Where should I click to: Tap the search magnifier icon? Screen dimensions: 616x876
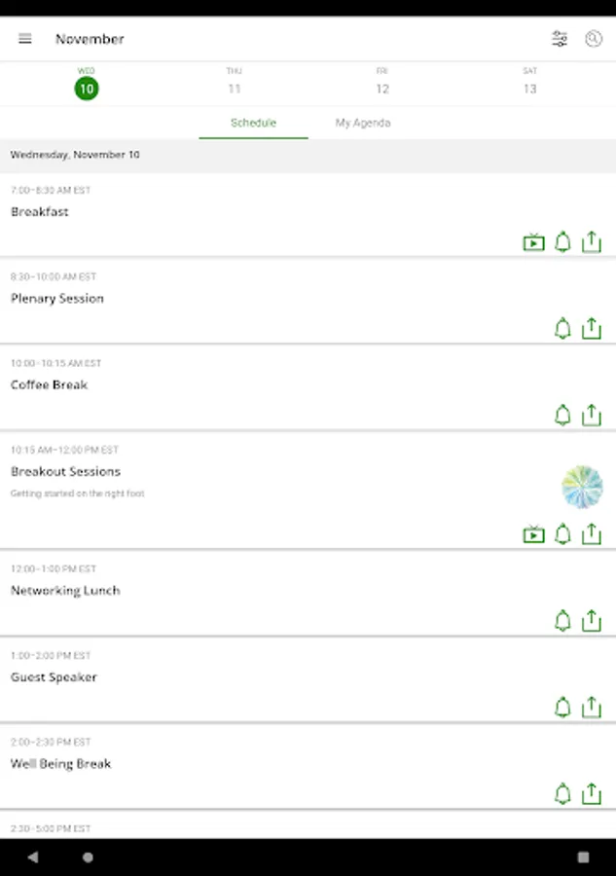pos(593,39)
